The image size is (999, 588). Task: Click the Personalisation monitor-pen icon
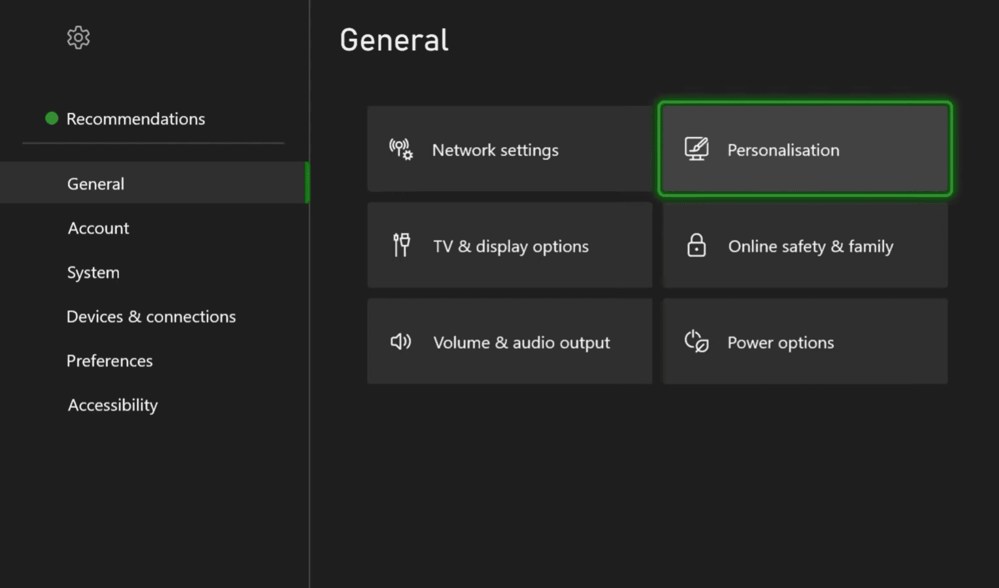[696, 149]
